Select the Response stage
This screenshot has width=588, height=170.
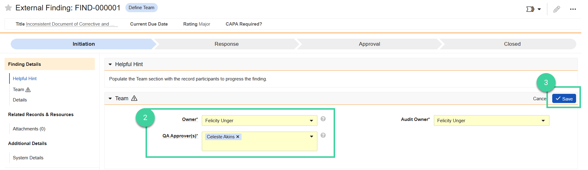coord(226,44)
